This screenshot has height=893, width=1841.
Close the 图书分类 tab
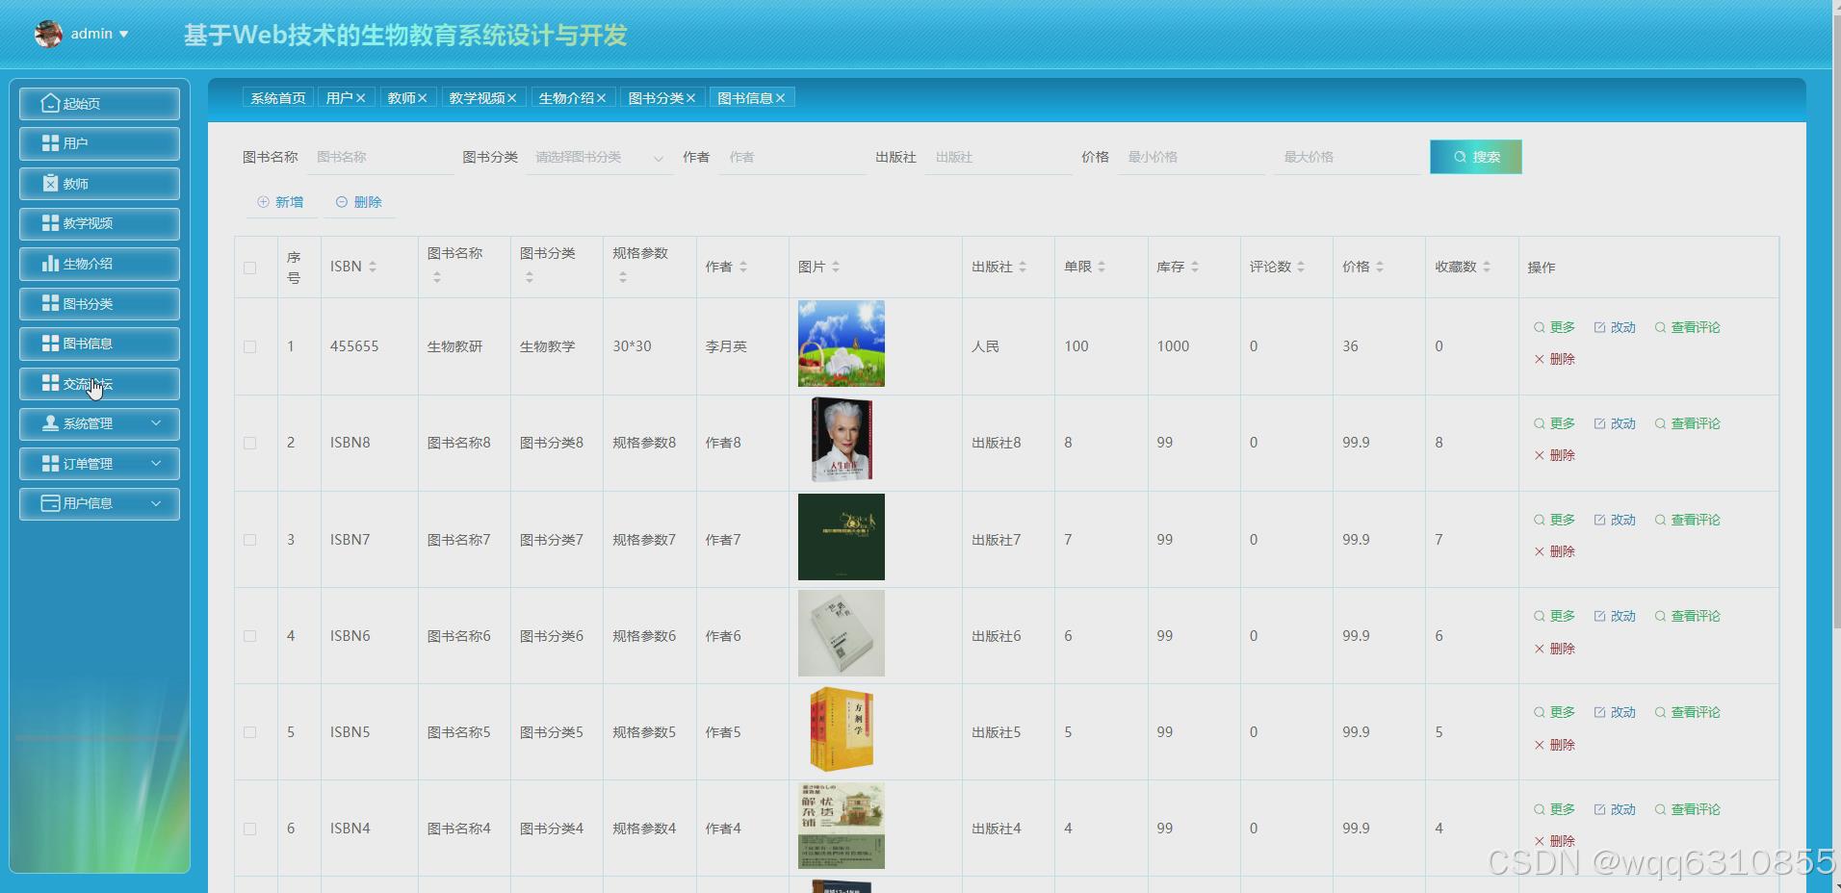[x=691, y=98]
